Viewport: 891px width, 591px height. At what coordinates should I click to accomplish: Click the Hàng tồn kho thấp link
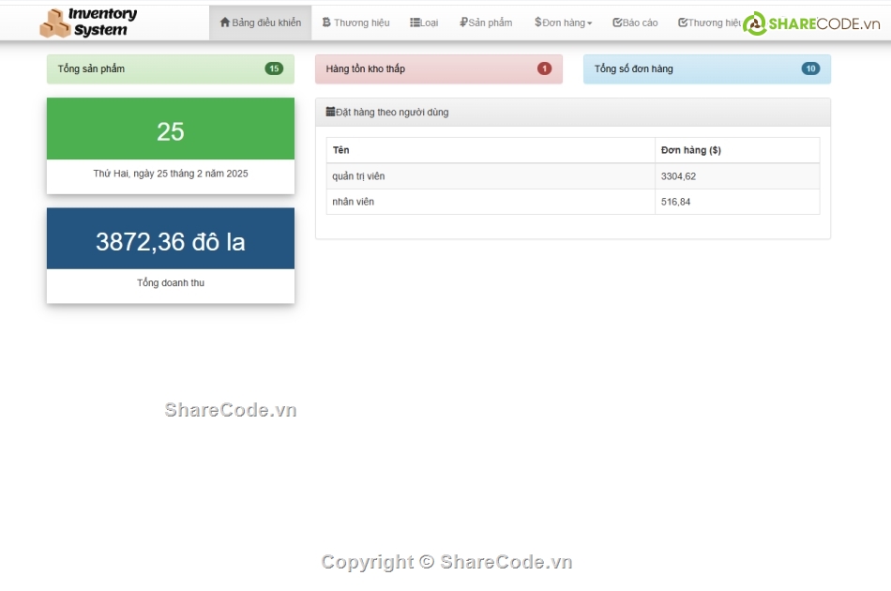coord(366,68)
